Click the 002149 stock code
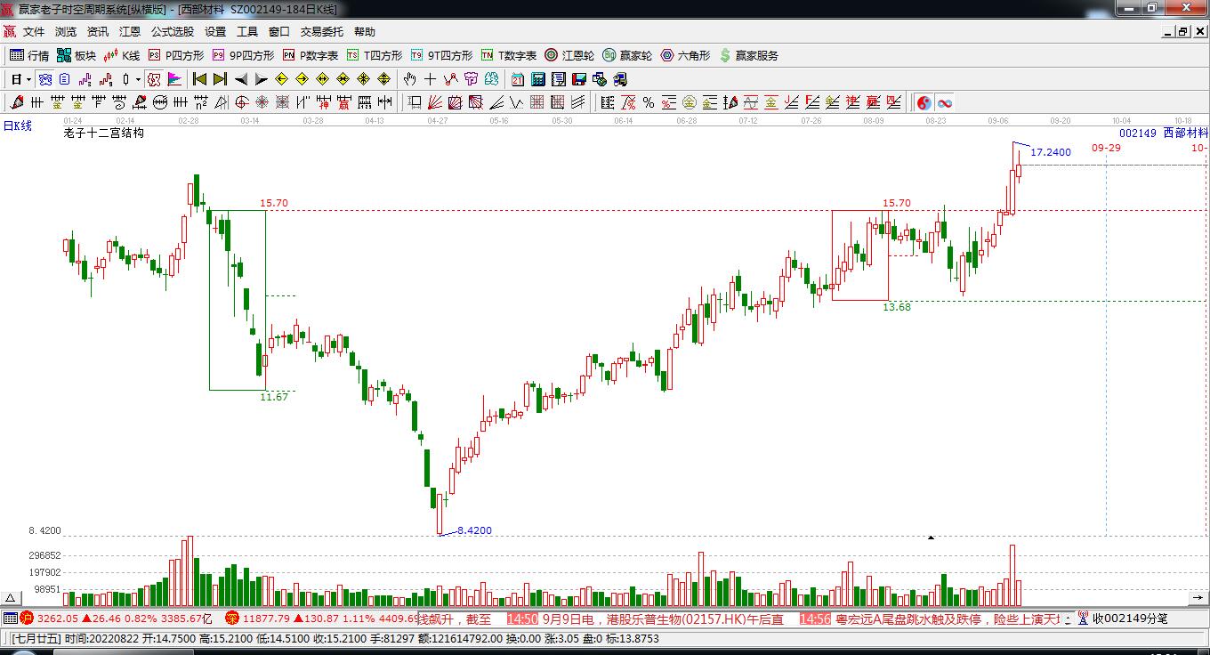Image resolution: width=1210 pixels, height=655 pixels. [x=1137, y=133]
